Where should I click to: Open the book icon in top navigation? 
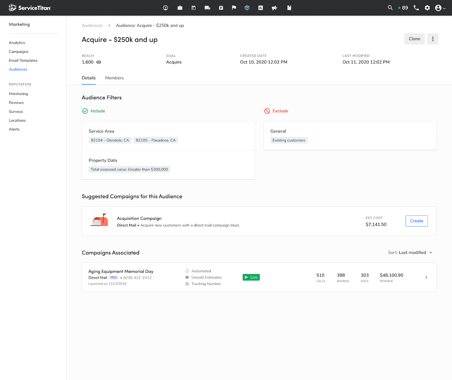click(x=289, y=8)
